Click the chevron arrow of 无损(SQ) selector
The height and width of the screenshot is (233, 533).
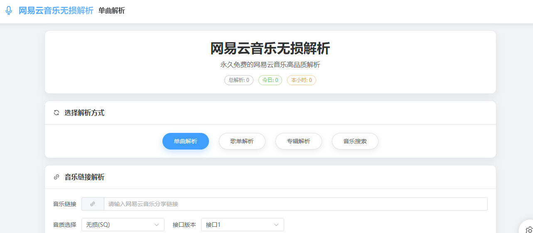tap(157, 225)
